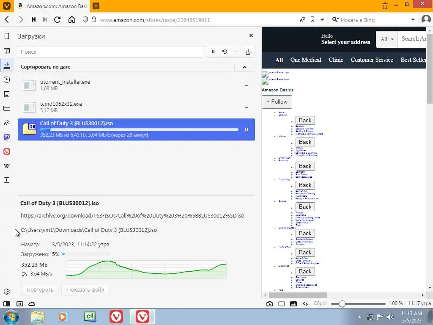Open the Reading List panel
Viewport: 433px width, 325px height.
coord(7,51)
